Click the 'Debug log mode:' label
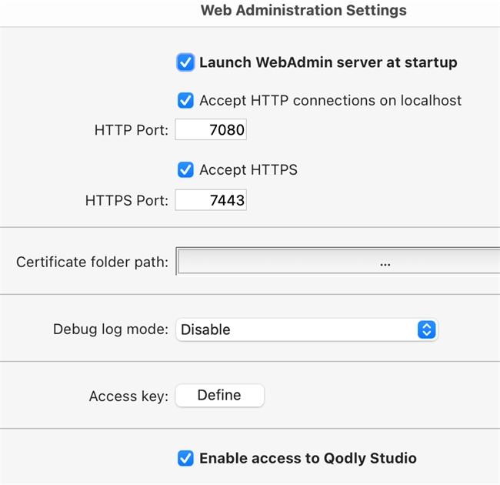Image resolution: width=500 pixels, height=485 pixels. click(x=110, y=329)
